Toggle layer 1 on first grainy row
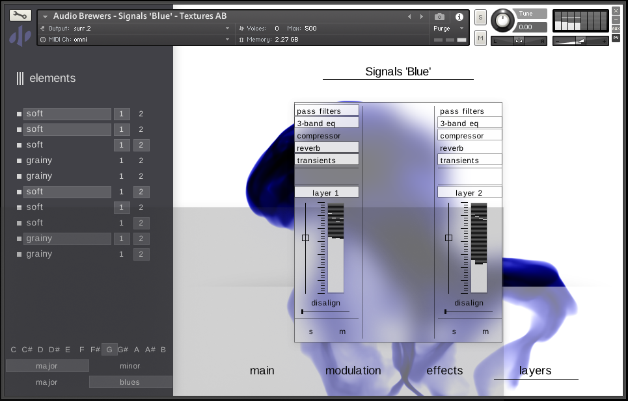The width and height of the screenshot is (628, 401). [x=121, y=161]
